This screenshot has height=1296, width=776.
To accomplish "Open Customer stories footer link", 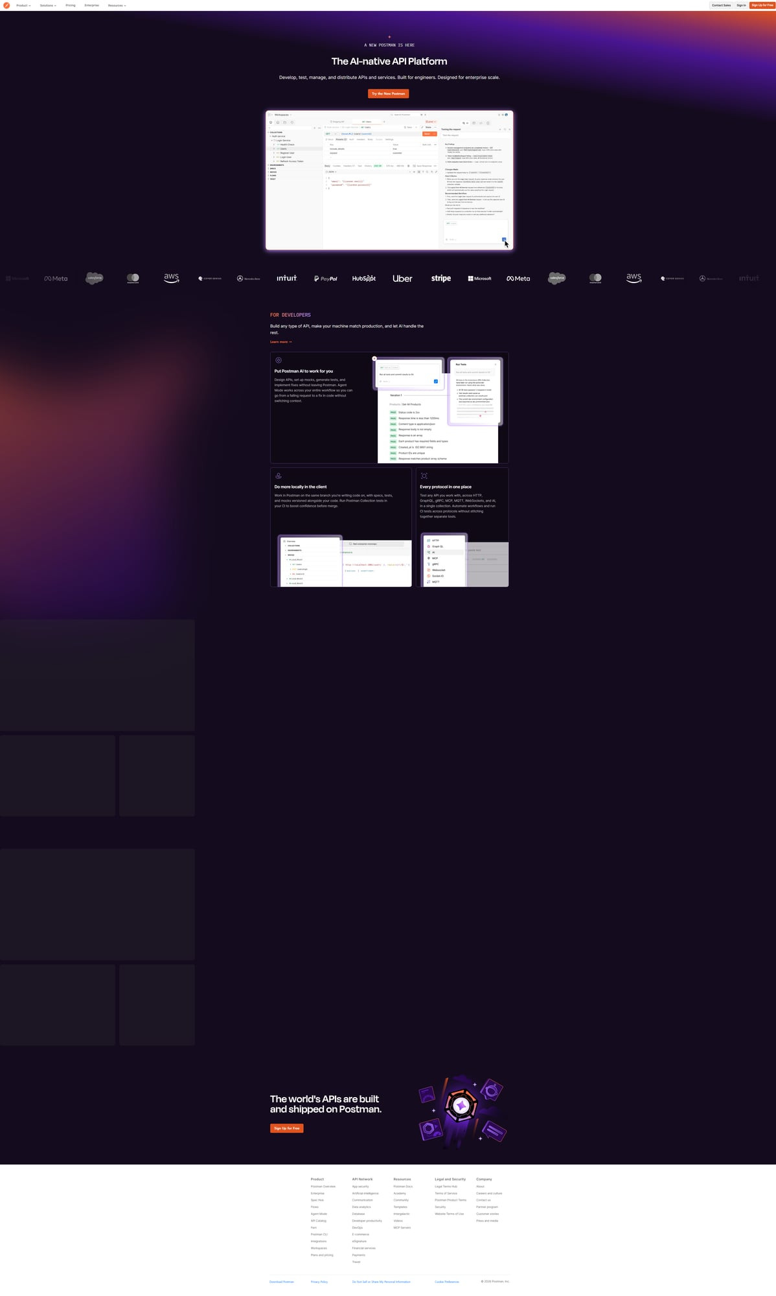I will [x=488, y=1214].
